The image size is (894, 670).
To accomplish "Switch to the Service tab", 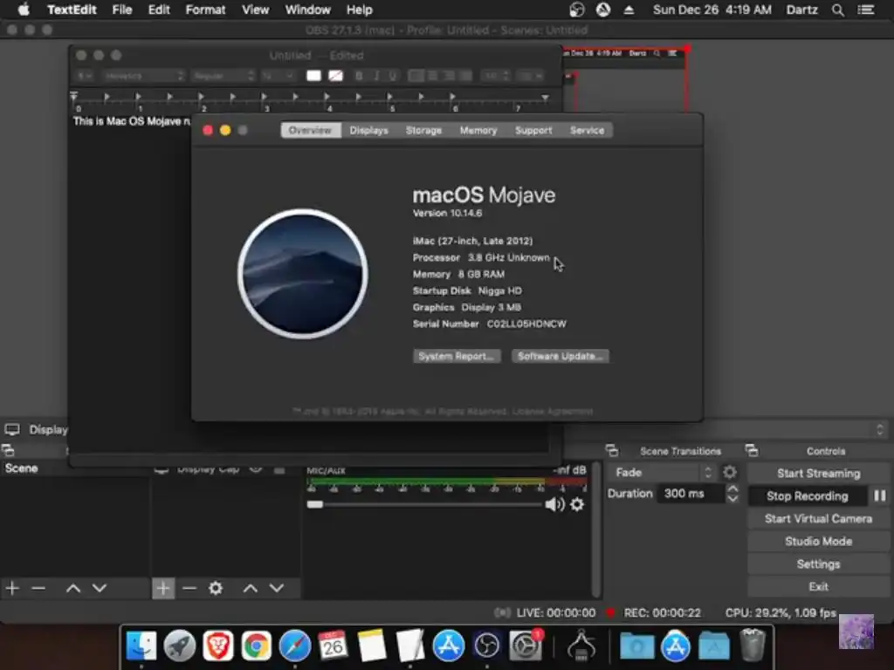I will pyautogui.click(x=587, y=130).
